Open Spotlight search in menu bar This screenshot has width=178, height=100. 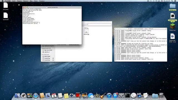coord(172,1)
